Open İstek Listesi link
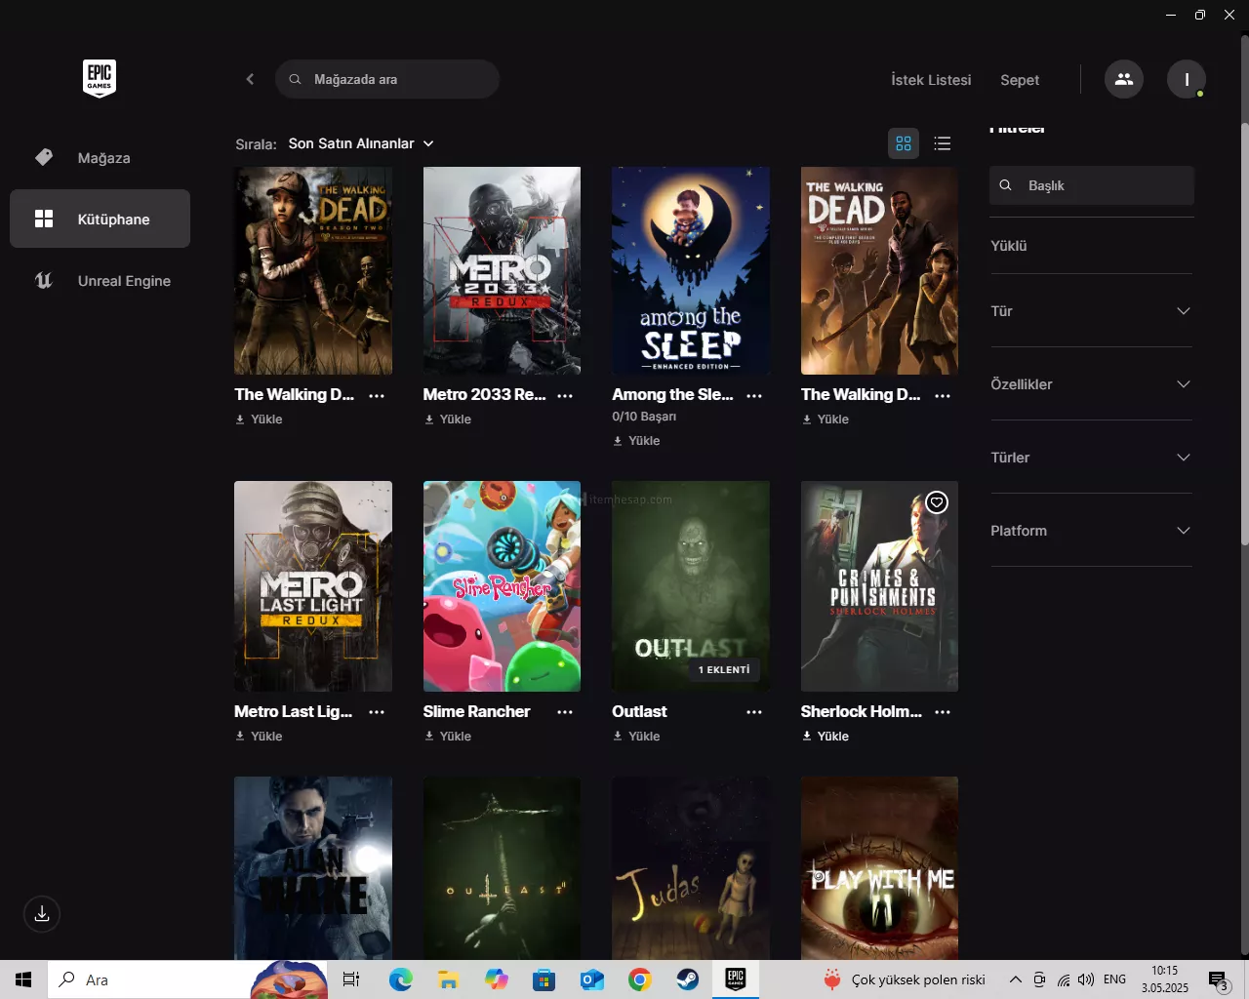The width and height of the screenshot is (1249, 999). (931, 80)
